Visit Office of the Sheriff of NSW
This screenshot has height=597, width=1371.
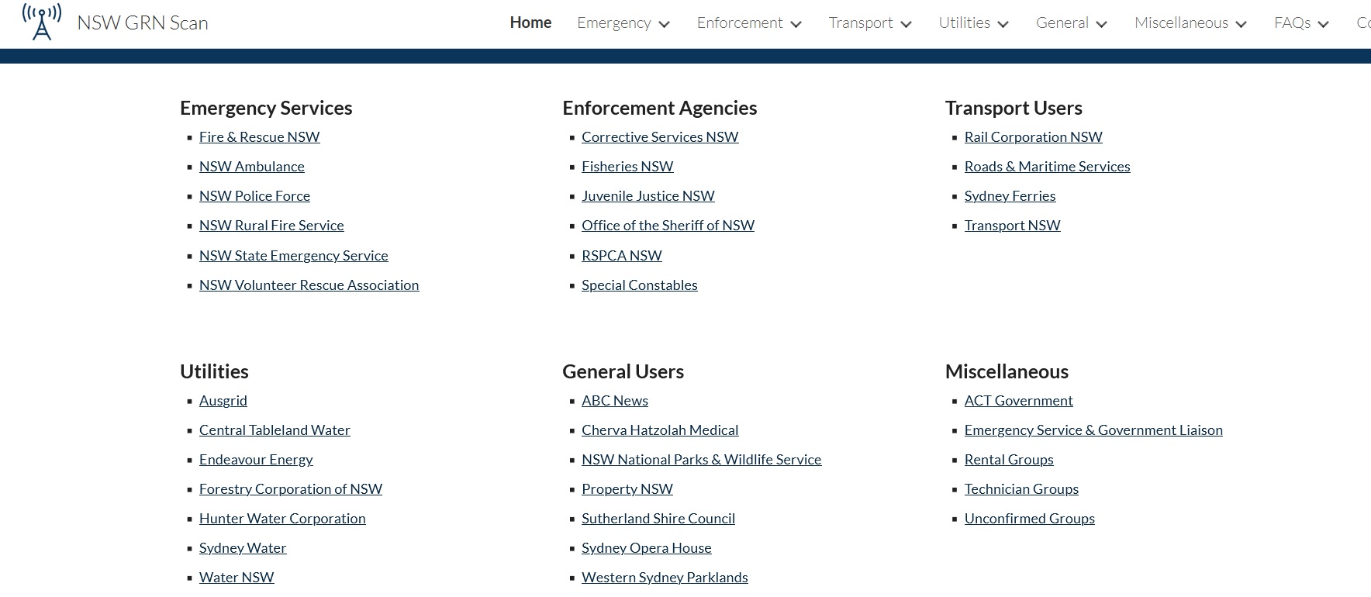(x=668, y=226)
